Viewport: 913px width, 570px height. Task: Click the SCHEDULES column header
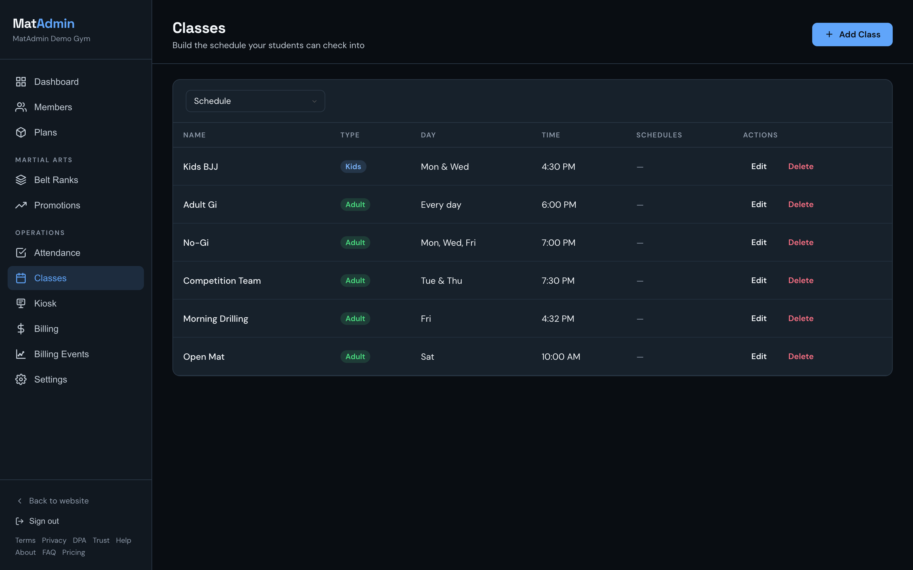pyautogui.click(x=659, y=135)
